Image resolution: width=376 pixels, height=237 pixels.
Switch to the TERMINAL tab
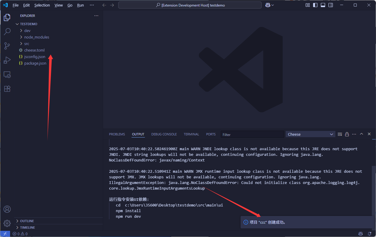[191, 134]
